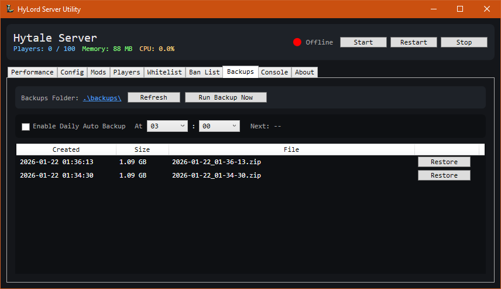Viewport: 501px width, 289px height.
Task: Restart the Hytale server
Action: click(x=414, y=42)
